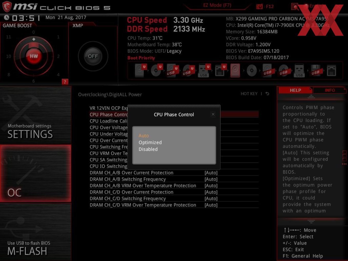Click the UEFI hard disk boot icon with U badge

tap(140, 70)
